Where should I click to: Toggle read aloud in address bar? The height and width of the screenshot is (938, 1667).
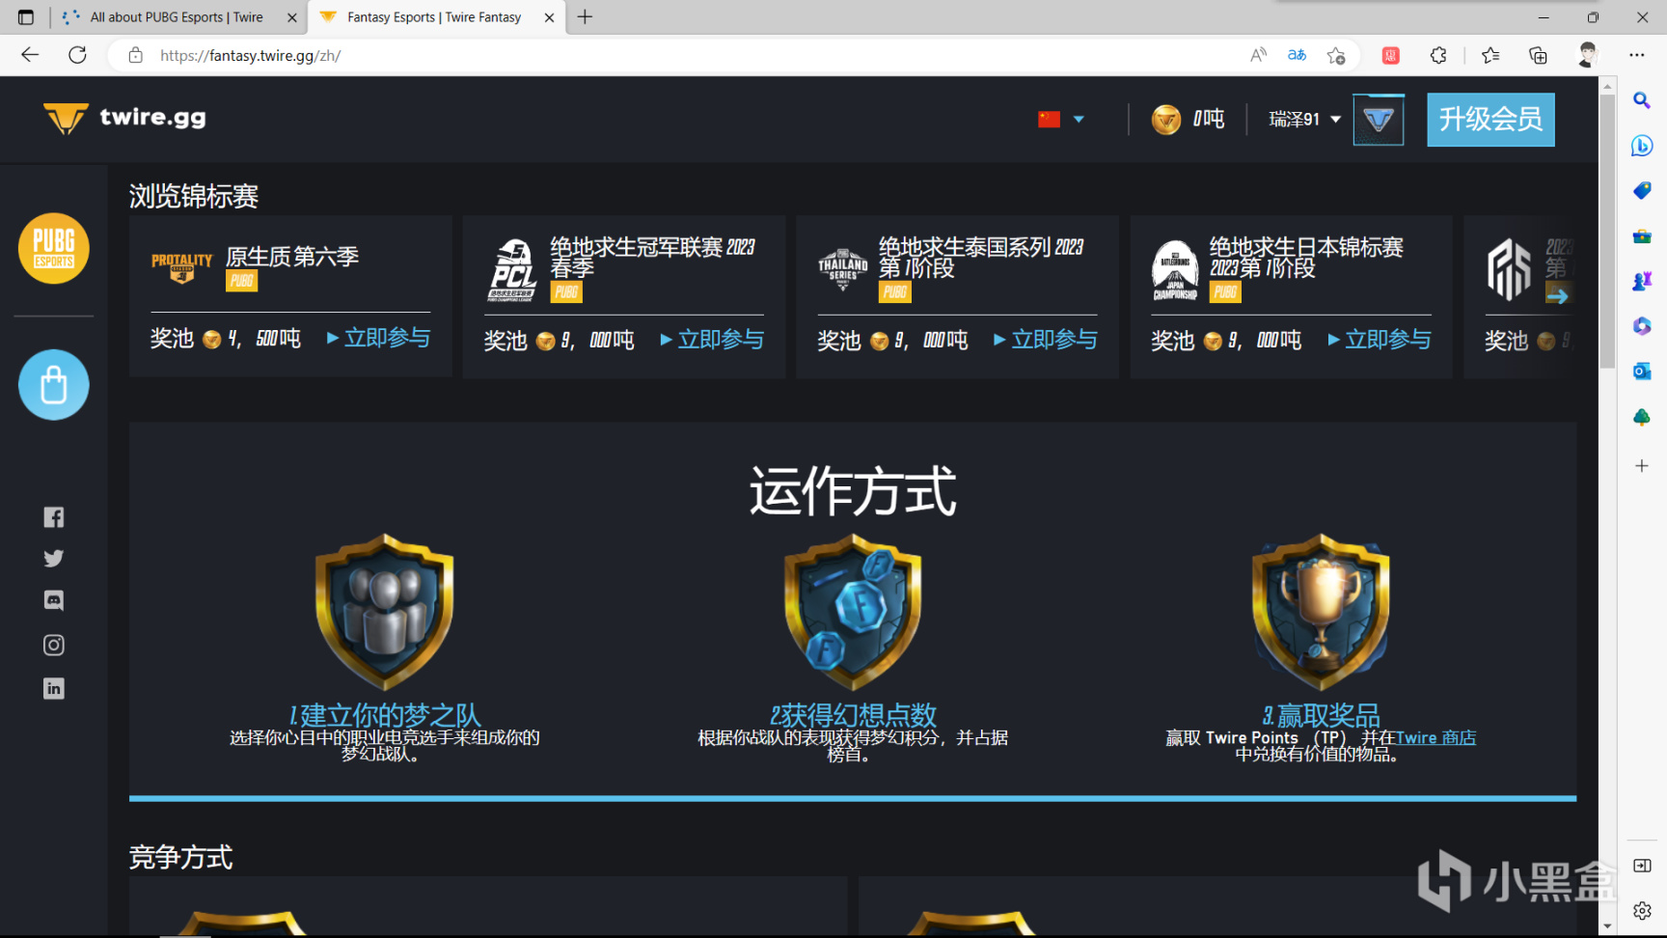(1258, 55)
